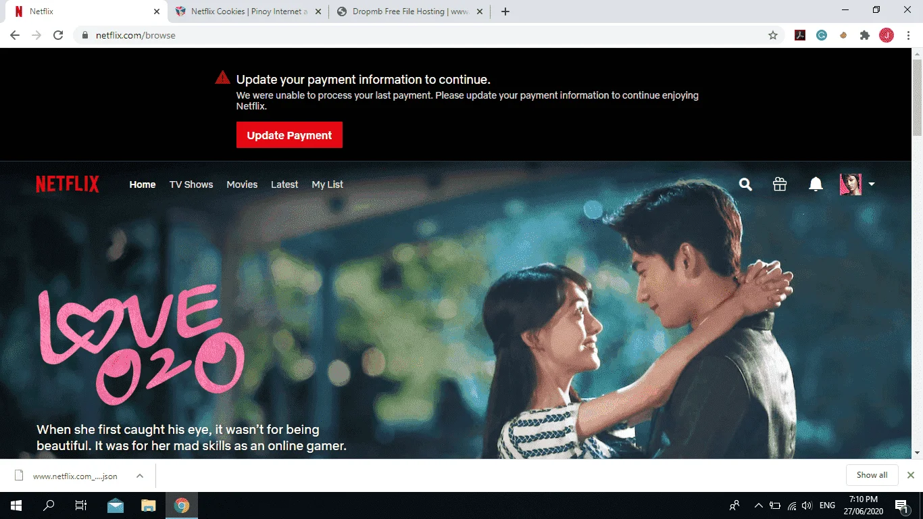Open Netflix search magnifier icon
This screenshot has height=519, width=923.
745,184
